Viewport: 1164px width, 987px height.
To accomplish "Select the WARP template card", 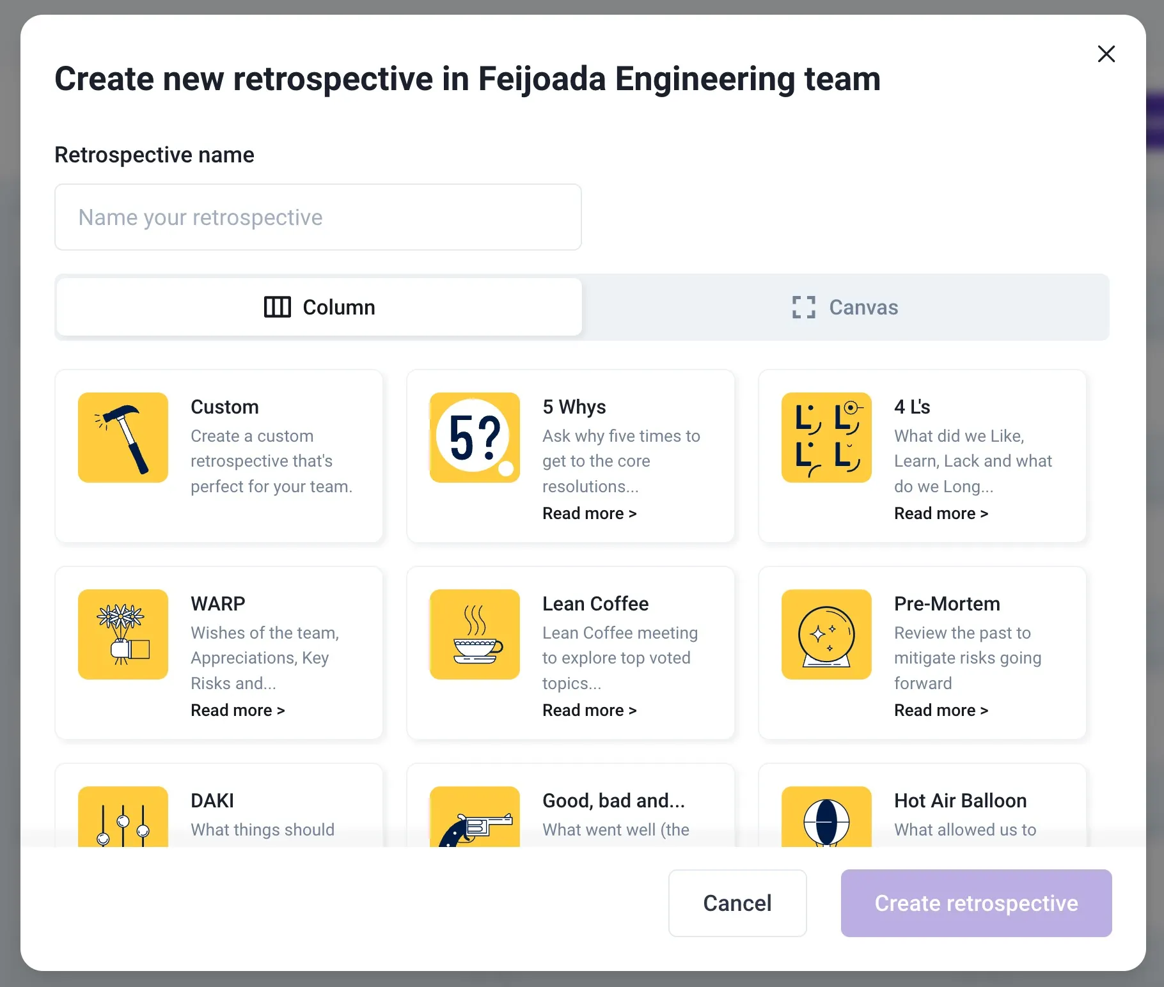I will (219, 653).
